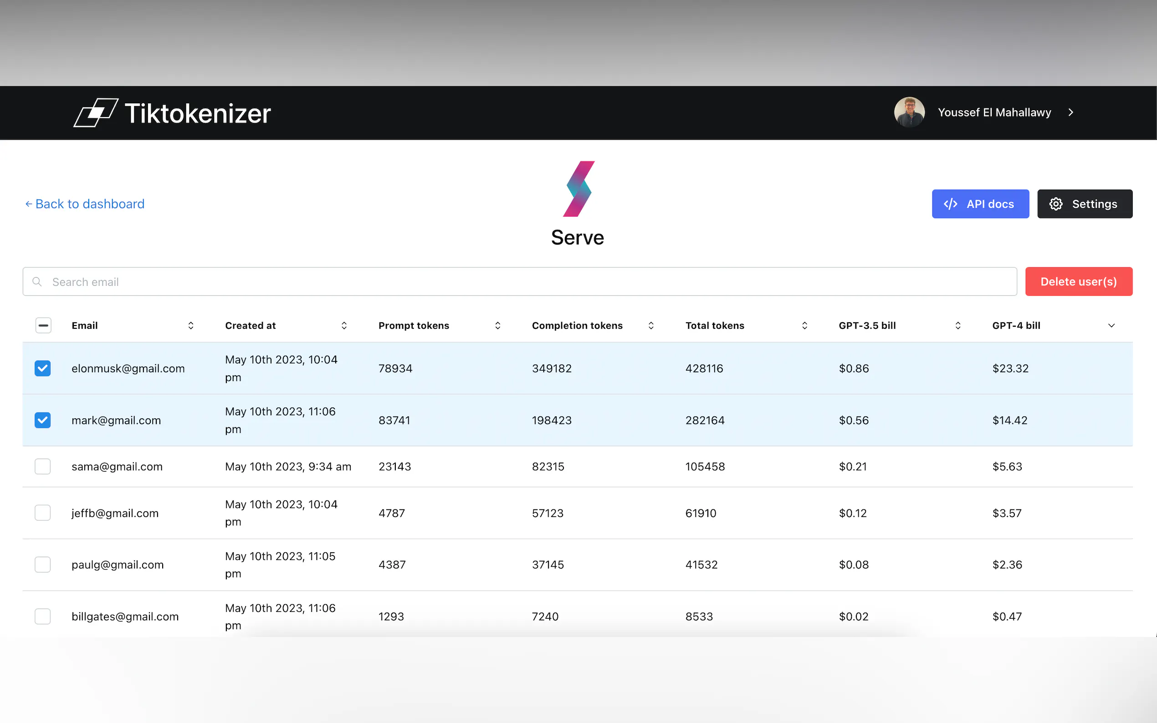
Task: Toggle GPT-3.5 bill column sorting
Action: (957, 326)
